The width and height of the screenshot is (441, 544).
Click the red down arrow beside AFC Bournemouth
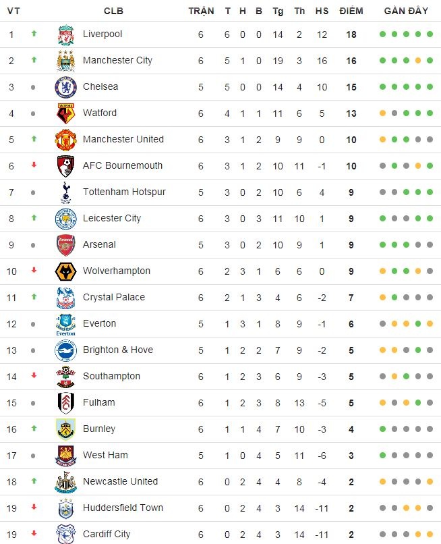(34, 165)
